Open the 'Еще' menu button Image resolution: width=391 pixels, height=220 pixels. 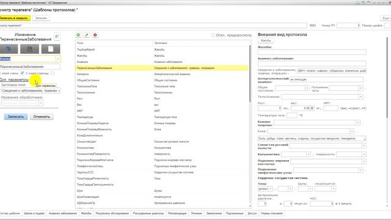386,18
